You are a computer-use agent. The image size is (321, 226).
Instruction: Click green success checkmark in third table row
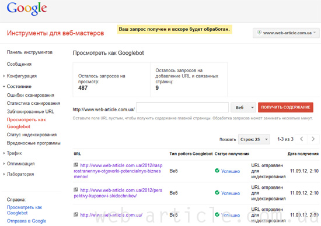pos(217,214)
